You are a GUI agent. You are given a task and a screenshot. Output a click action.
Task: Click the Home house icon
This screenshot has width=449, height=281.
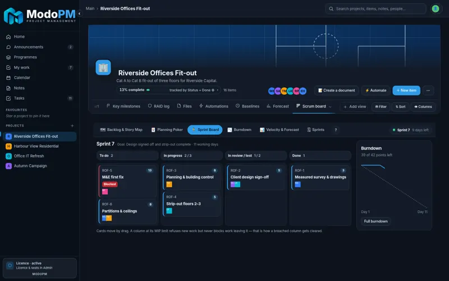(x=8, y=37)
